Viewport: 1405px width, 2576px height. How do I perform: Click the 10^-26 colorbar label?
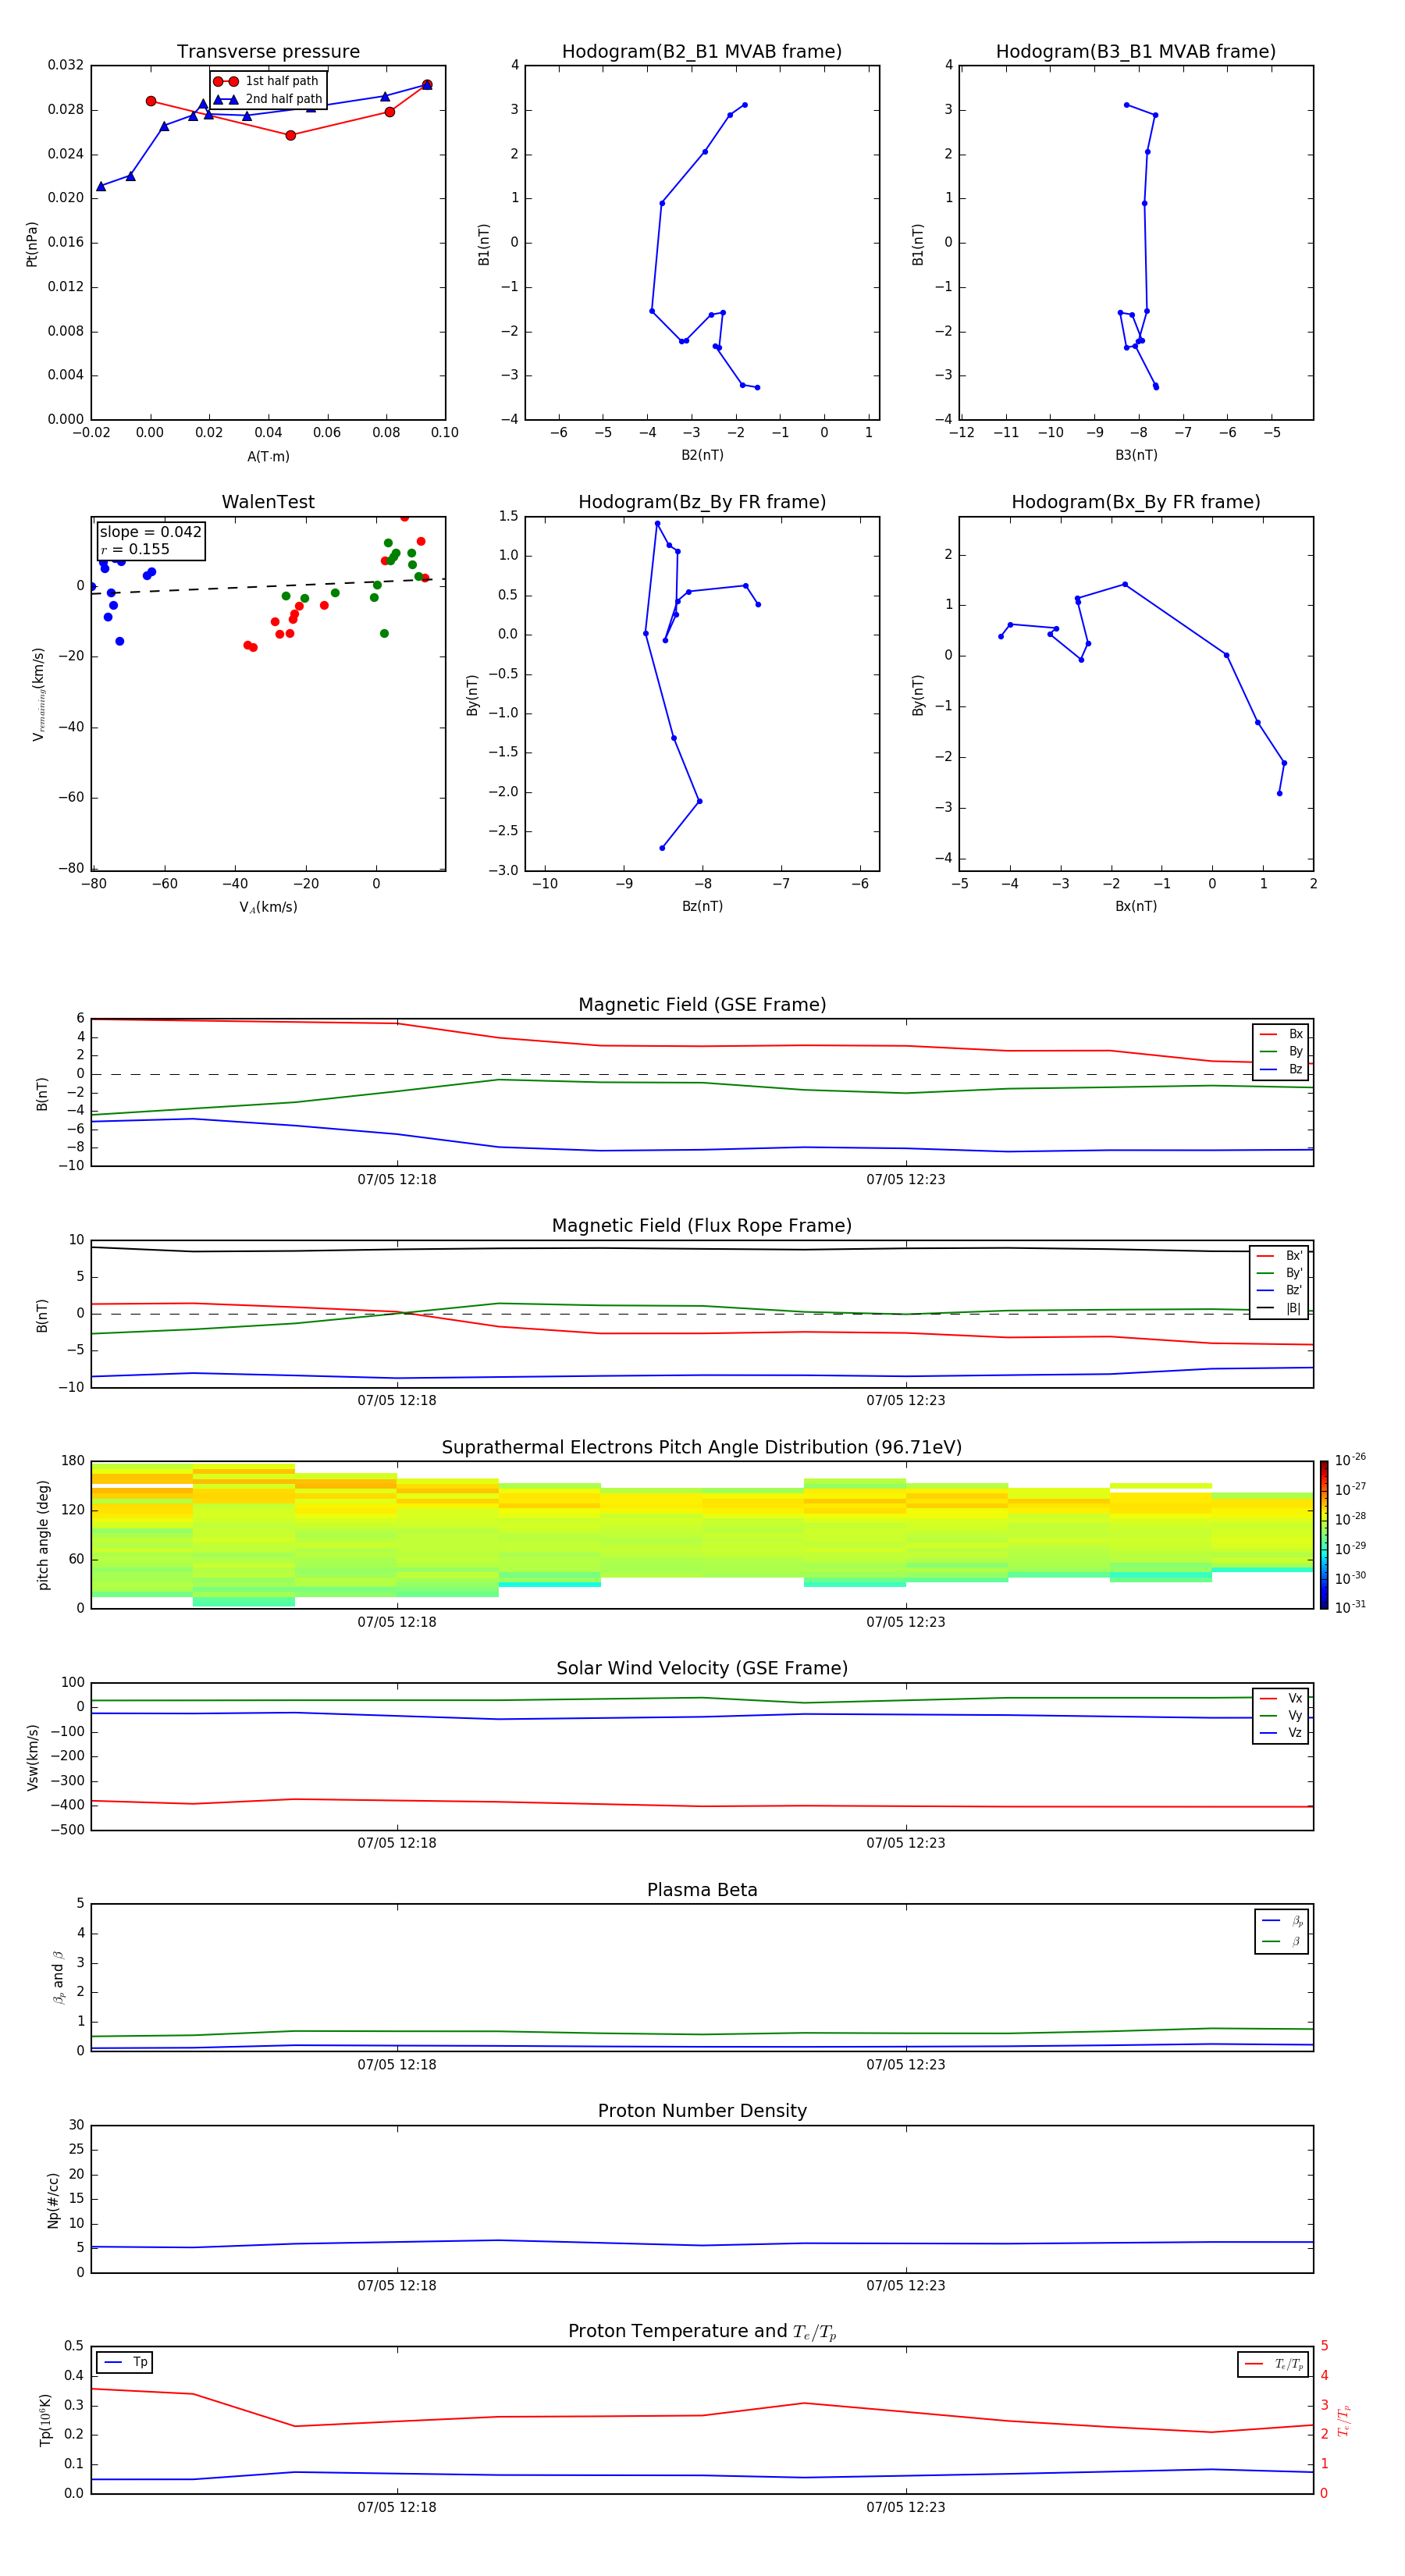pyautogui.click(x=1350, y=1460)
